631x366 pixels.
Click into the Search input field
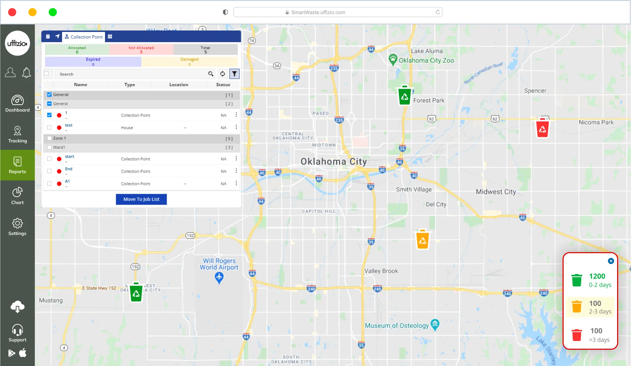[132, 74]
